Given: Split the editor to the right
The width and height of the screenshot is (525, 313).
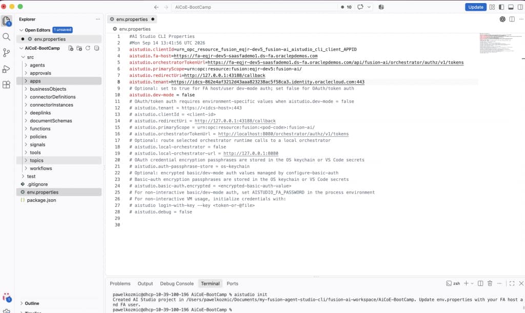Looking at the screenshot, I should point(512,19).
